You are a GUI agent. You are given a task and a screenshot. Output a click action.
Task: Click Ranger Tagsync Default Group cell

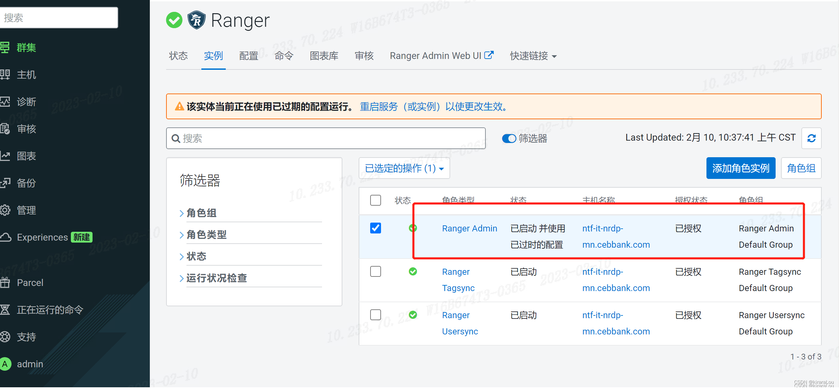click(x=770, y=280)
